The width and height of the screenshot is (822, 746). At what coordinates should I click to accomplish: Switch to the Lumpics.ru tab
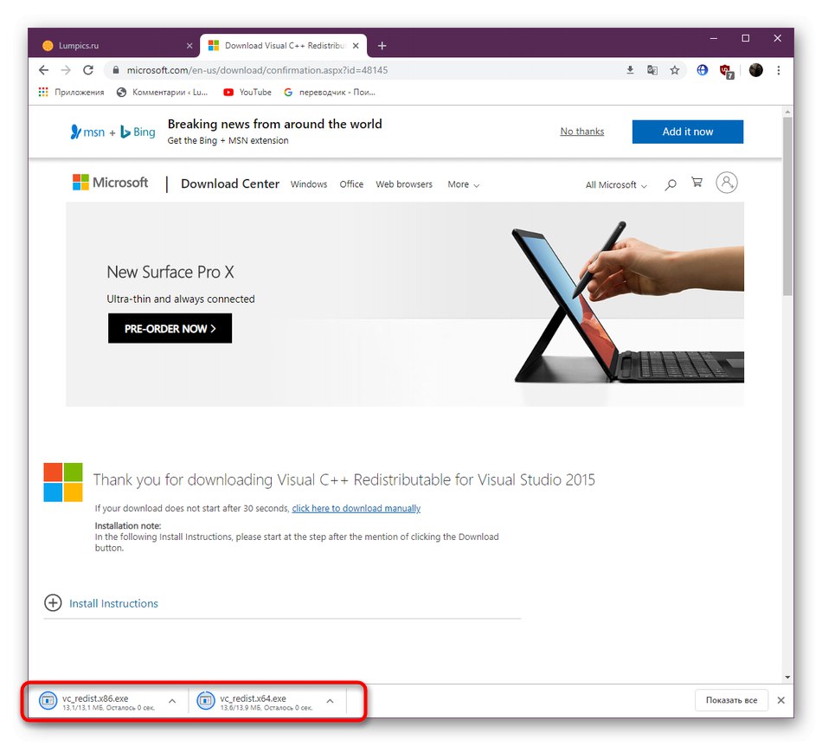(x=115, y=46)
